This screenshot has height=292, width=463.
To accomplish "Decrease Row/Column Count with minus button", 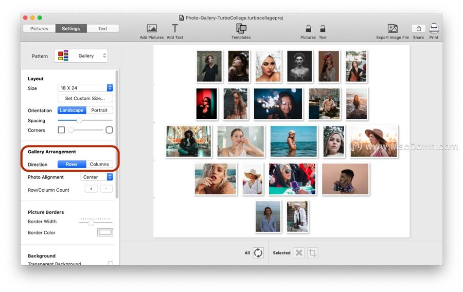I will [106, 189].
